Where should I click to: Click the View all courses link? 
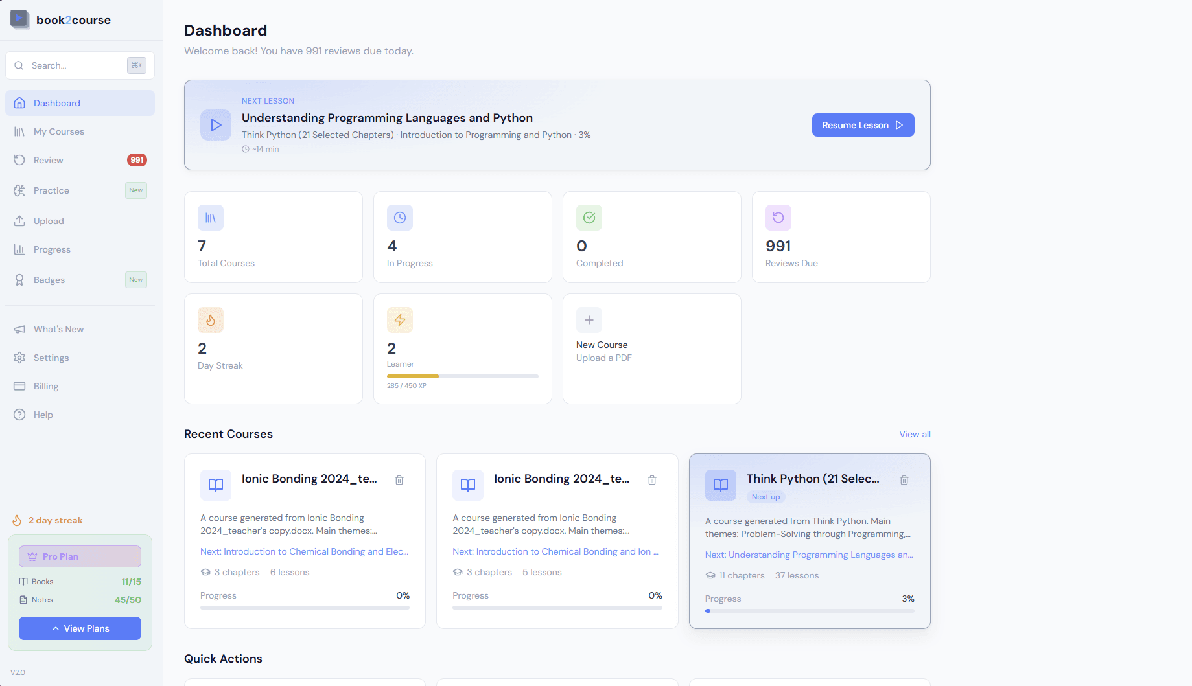pos(915,434)
